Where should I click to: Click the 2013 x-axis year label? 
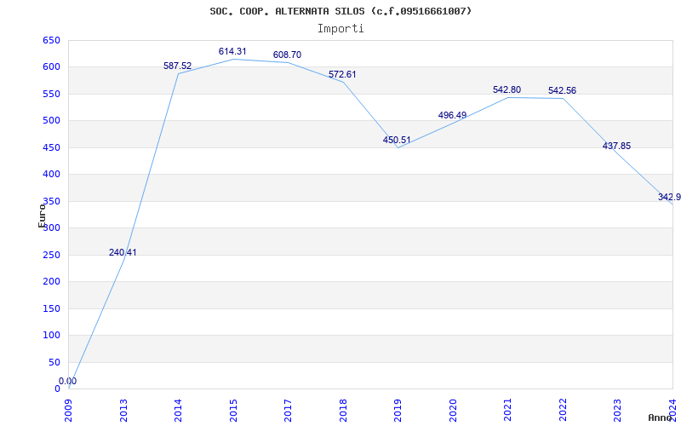tap(123, 411)
